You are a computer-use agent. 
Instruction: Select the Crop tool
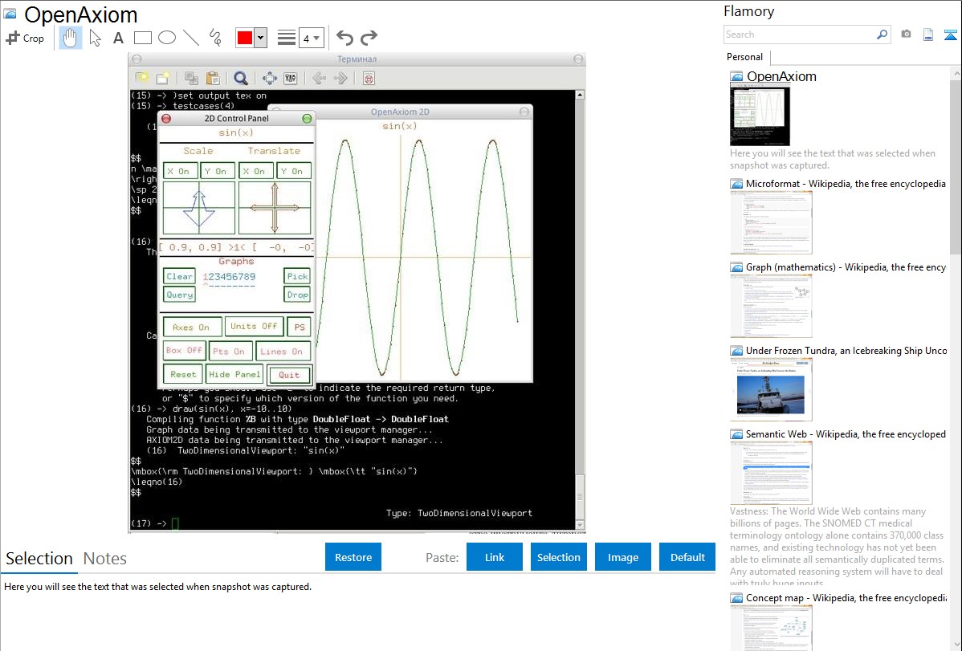[x=25, y=38]
